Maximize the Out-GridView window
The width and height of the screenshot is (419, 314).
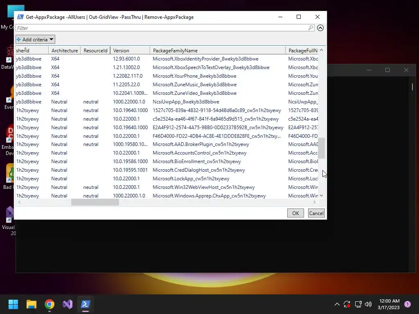pos(299,17)
